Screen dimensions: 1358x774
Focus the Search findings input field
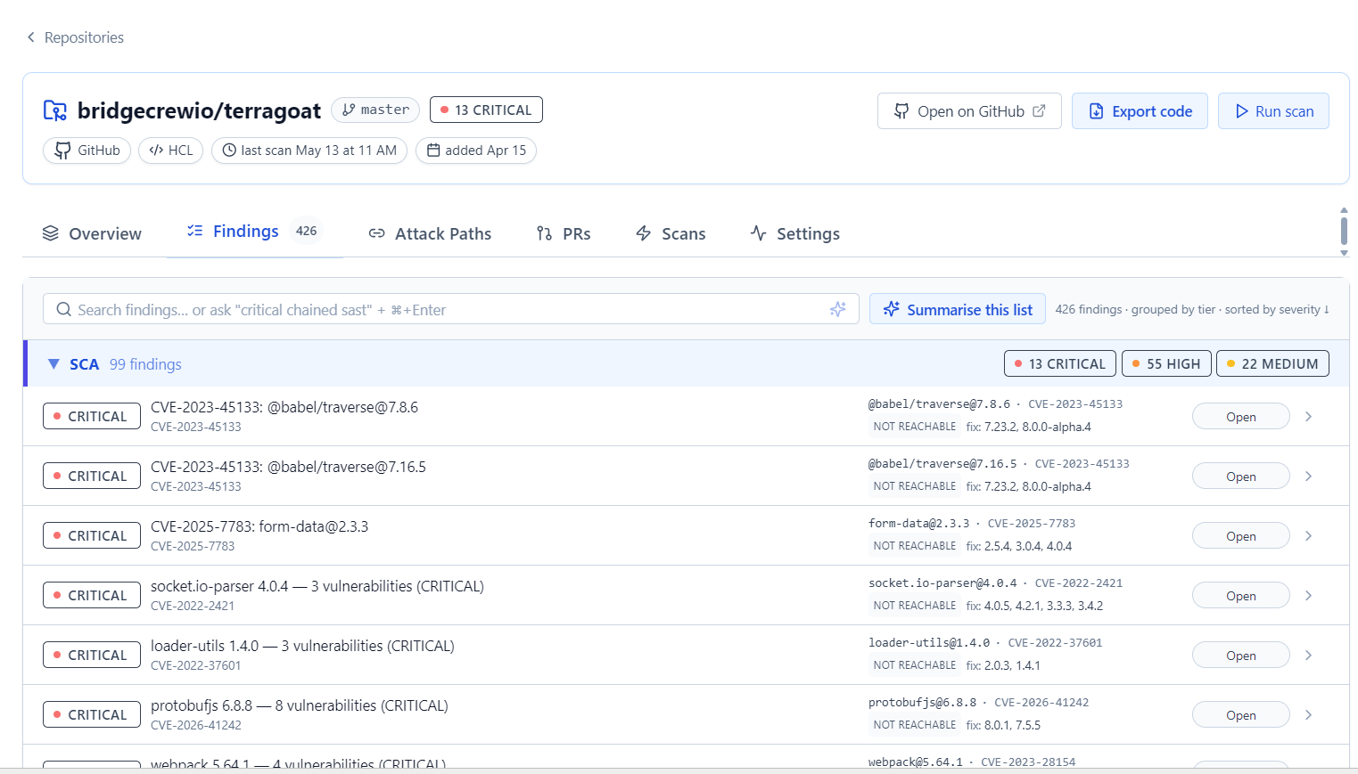451,309
